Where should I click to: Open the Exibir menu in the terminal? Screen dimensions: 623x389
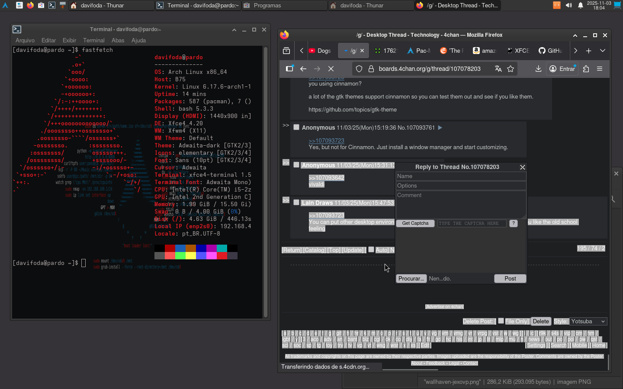tap(69, 40)
